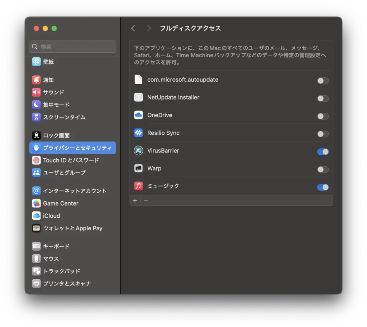The width and height of the screenshot is (367, 327).
Task: Click the Game Center bubbles icon
Action: coord(36,203)
